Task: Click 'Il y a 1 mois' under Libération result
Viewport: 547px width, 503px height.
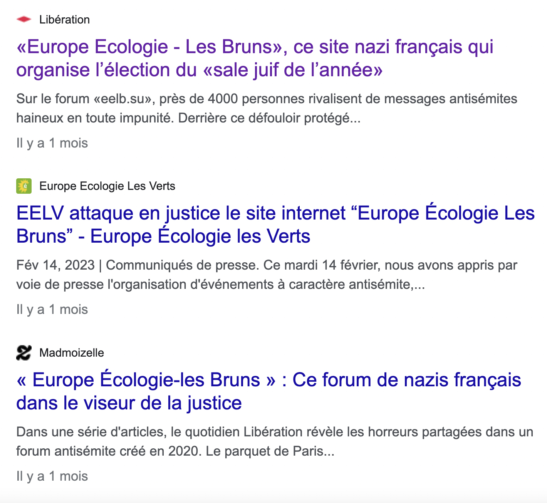Action: tap(52, 143)
